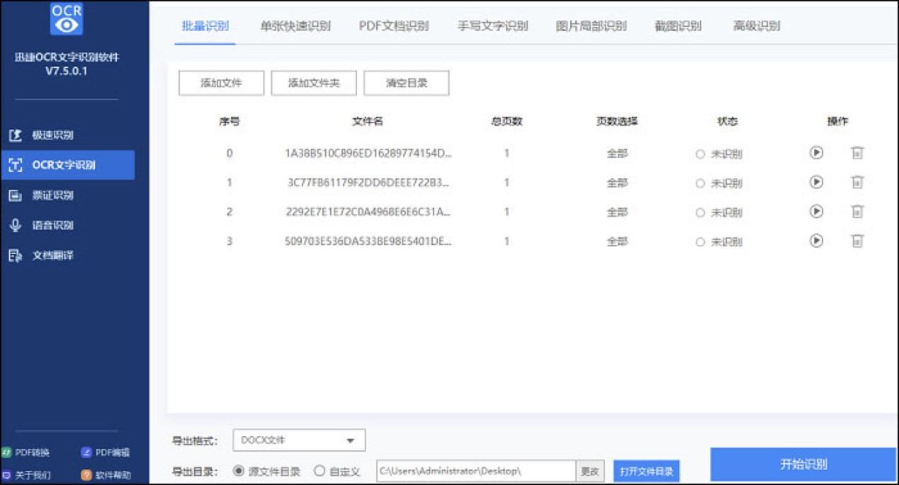The width and height of the screenshot is (899, 485).
Task: Select the 源文件目录 radio button
Action: pyautogui.click(x=238, y=471)
